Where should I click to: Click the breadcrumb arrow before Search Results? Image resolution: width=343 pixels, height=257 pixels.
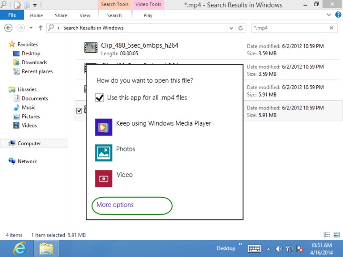[59, 28]
